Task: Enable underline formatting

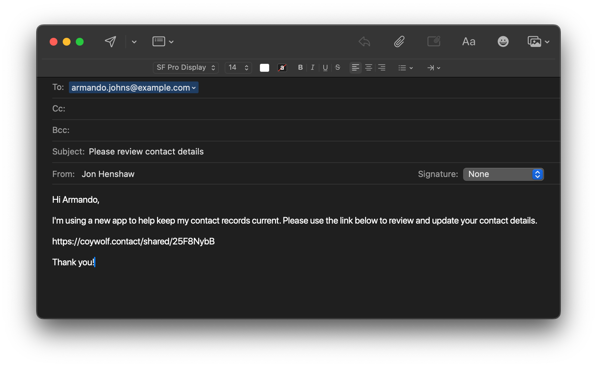Action: [325, 67]
